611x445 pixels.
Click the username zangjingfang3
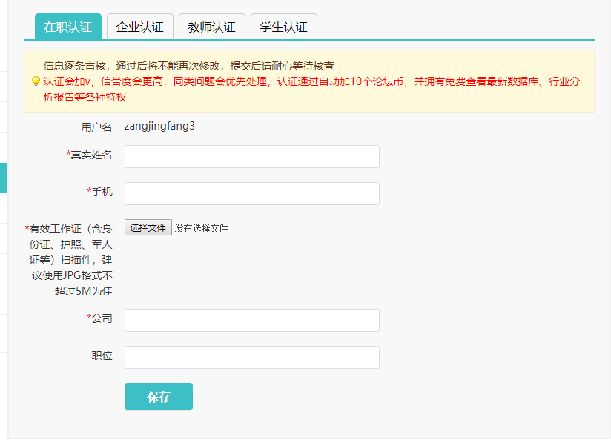tap(159, 126)
